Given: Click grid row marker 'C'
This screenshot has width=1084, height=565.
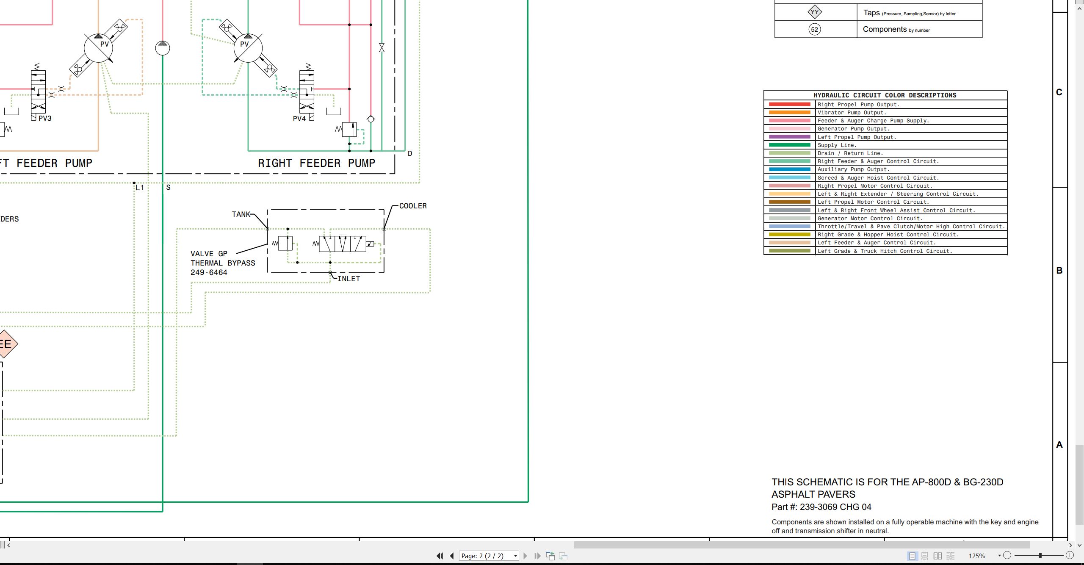Looking at the screenshot, I should coord(1059,92).
